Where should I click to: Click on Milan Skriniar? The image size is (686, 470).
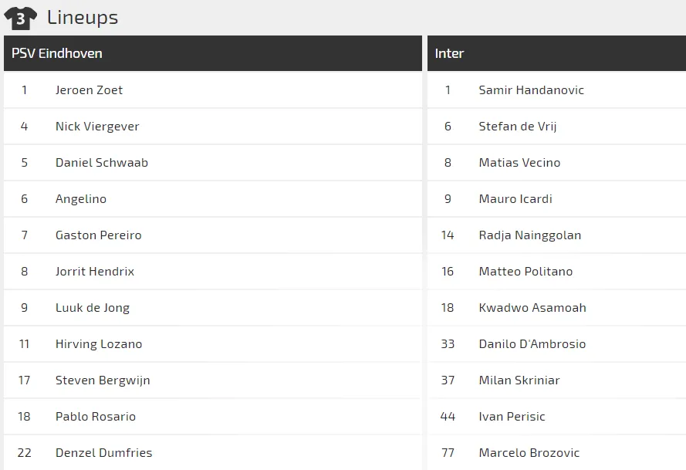pos(519,380)
